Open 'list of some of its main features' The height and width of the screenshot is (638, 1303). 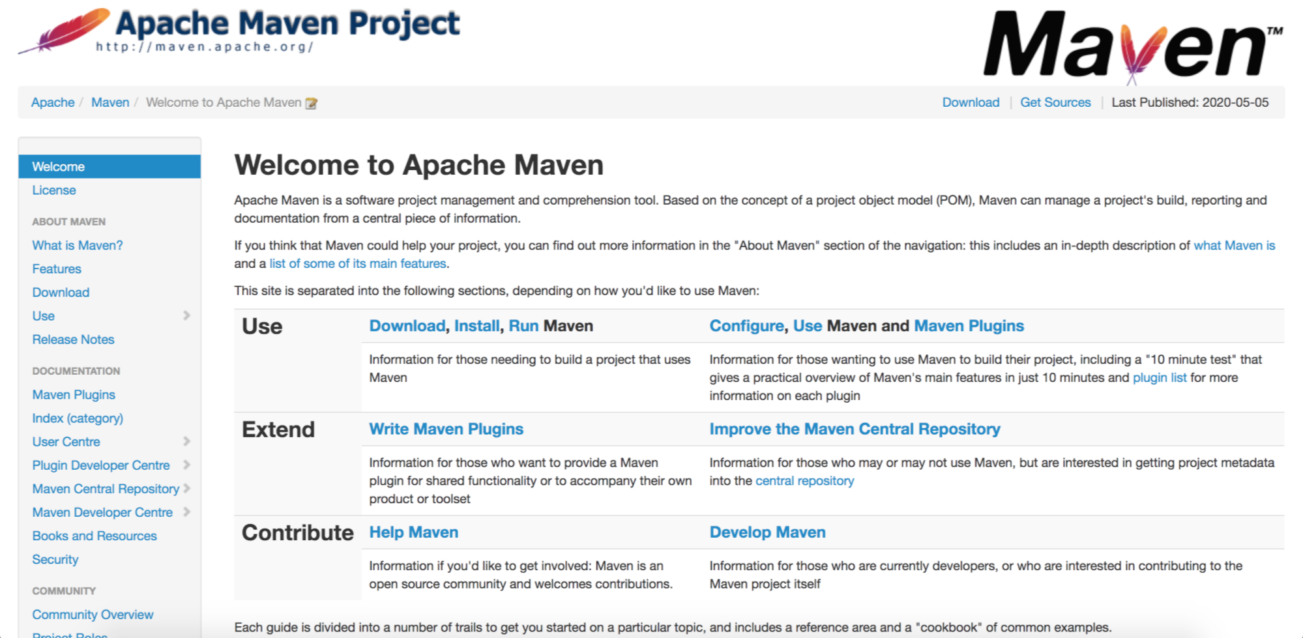(358, 263)
